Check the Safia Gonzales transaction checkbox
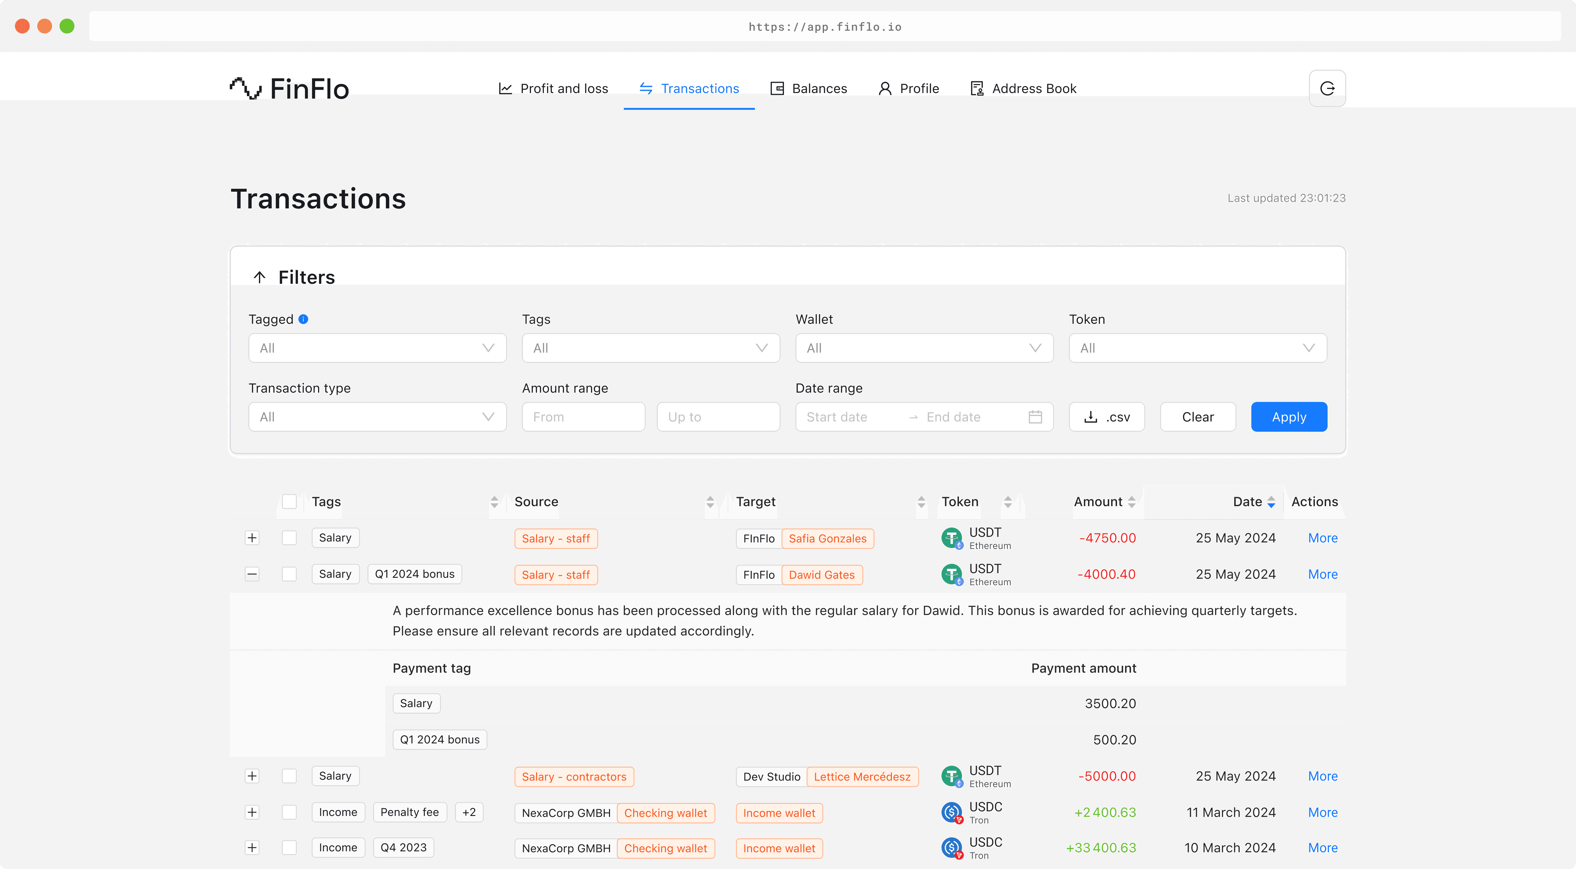Viewport: 1576px width, 869px height. (289, 538)
